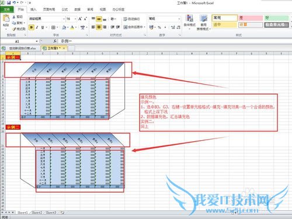
Task: Open the Merge and Center dropdown arrow
Action: click(145, 27)
